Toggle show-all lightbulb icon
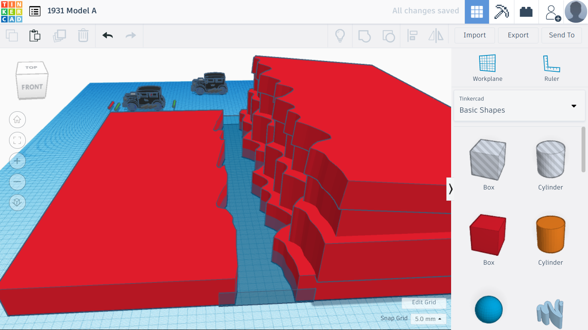588x330 pixels. (340, 36)
